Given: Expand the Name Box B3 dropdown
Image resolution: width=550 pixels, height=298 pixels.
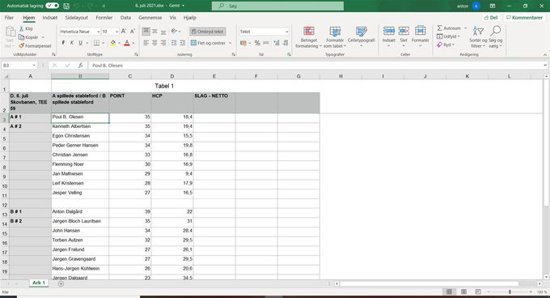Looking at the screenshot, I should 34,66.
